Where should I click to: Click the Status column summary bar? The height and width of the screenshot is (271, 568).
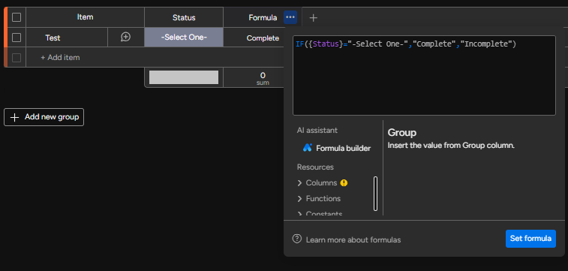(184, 77)
